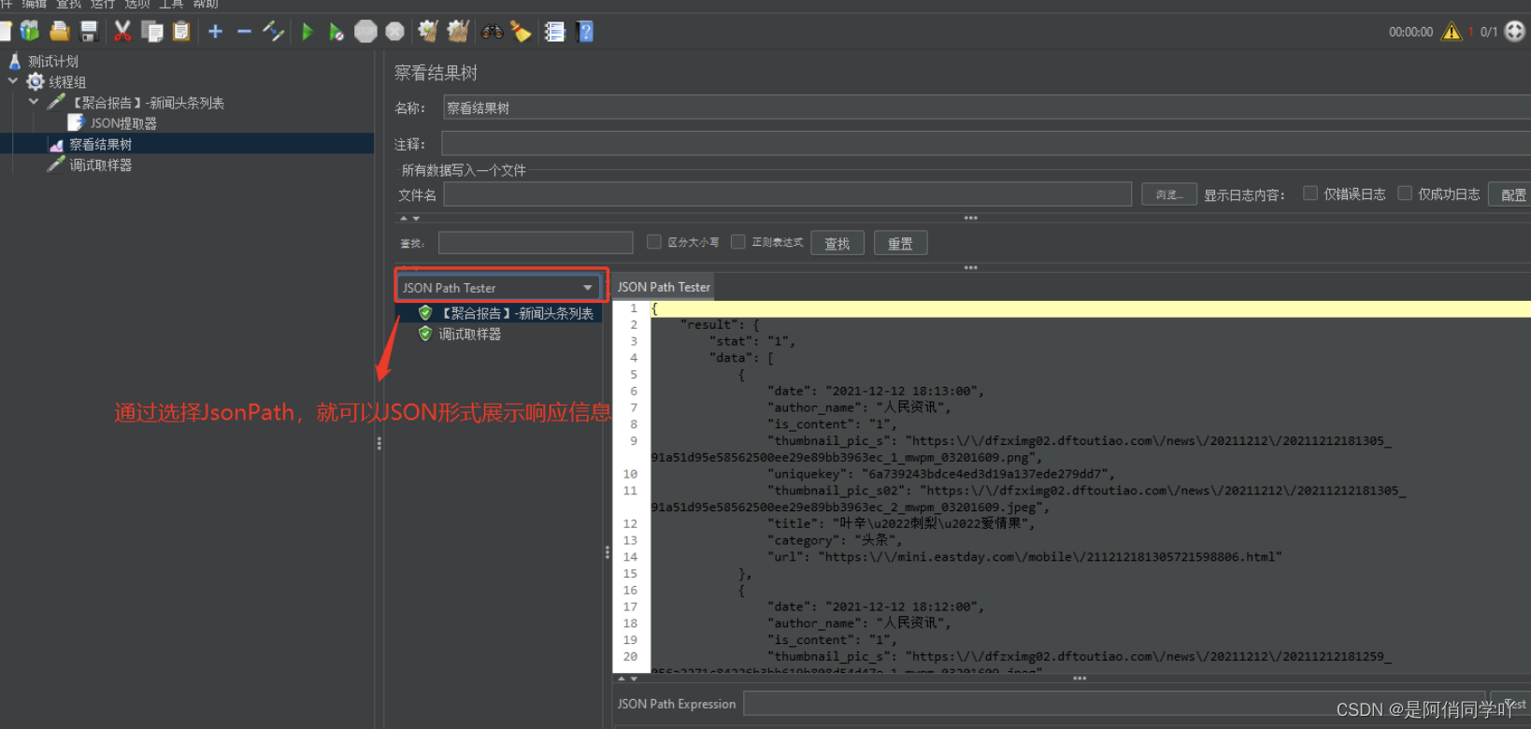Select 线程组 label in the tree
The image size is (1531, 729).
click(67, 81)
